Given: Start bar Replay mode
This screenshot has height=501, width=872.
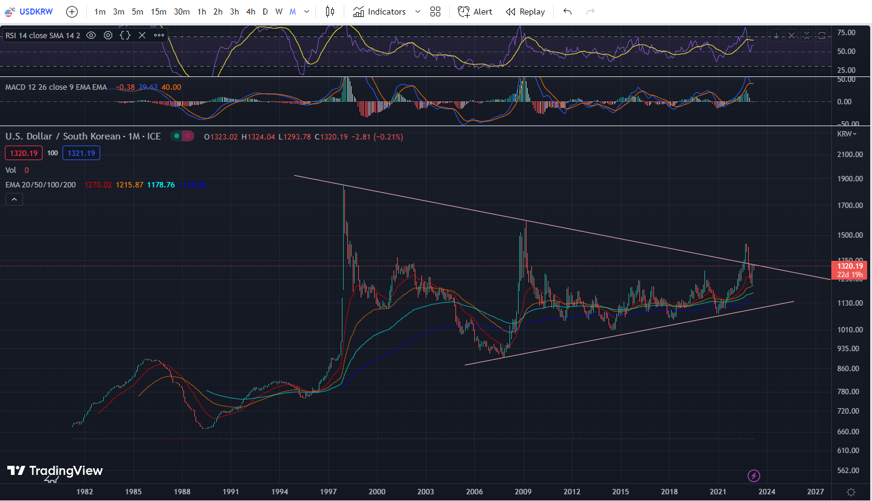Looking at the screenshot, I should click(x=525, y=12).
